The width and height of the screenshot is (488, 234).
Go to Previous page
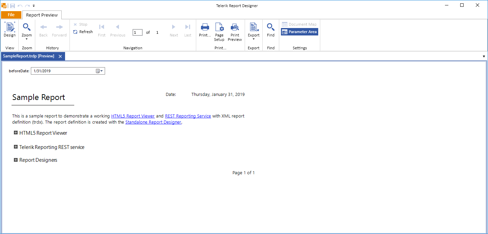pos(118,30)
